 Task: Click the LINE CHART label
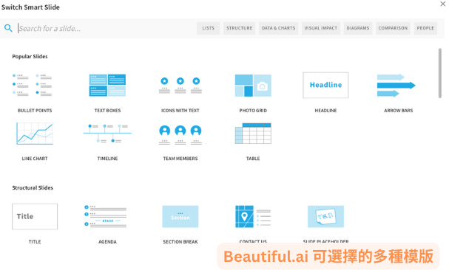pyautogui.click(x=35, y=159)
